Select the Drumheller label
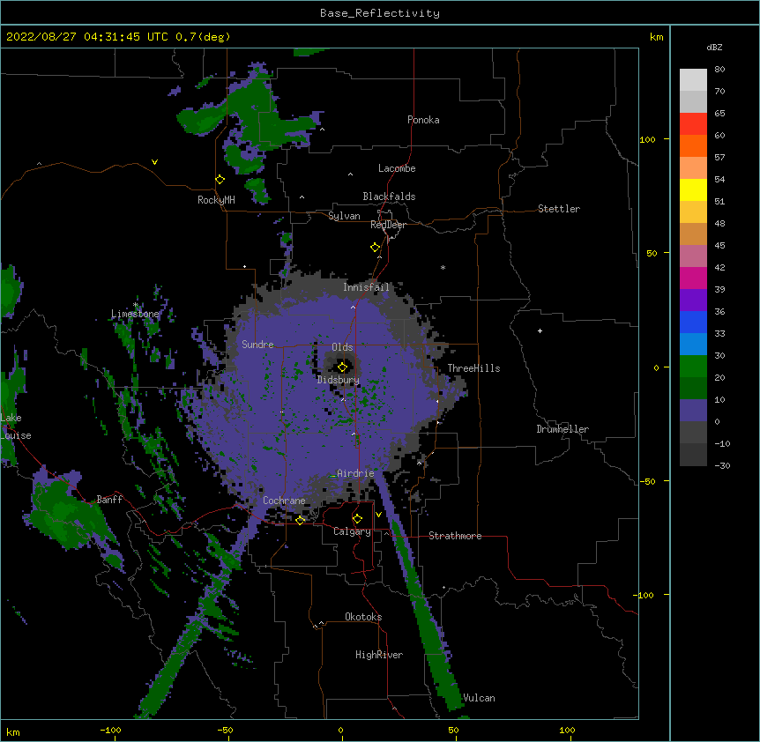Viewport: 760px width, 742px height. coord(563,429)
